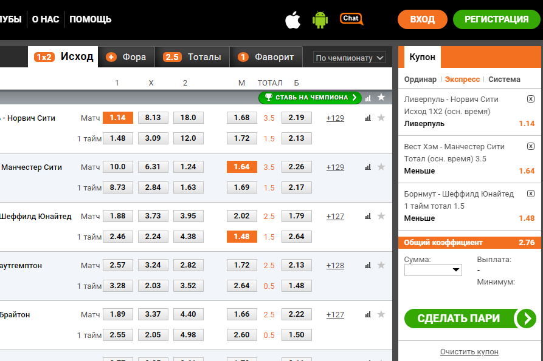Remove Борнмут - Шеффилд Юнайтед bet from coupon
The height and width of the screenshot is (361, 543).
[x=530, y=194]
